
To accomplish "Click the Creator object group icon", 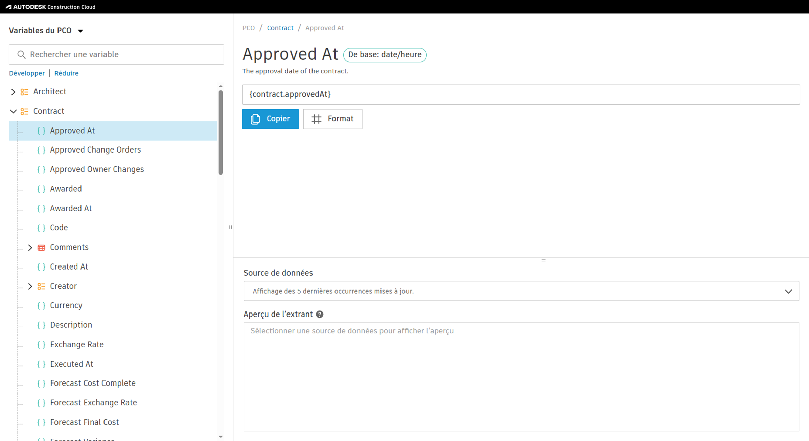I will (x=41, y=286).
